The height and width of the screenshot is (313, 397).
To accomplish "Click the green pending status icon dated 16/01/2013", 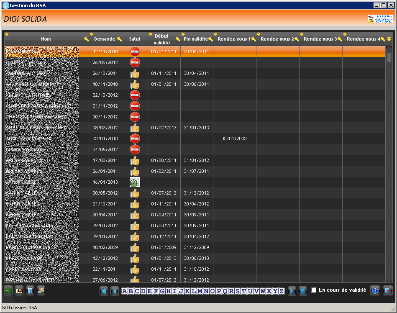I will [x=135, y=182].
